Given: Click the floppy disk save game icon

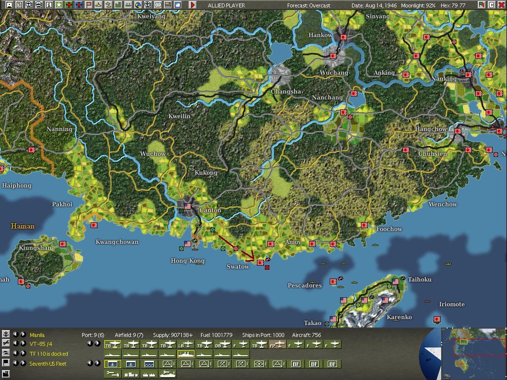Looking at the screenshot, I should tap(9, 5).
